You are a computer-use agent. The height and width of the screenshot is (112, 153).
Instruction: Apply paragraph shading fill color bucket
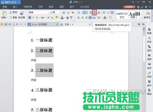[x=105, y=18]
